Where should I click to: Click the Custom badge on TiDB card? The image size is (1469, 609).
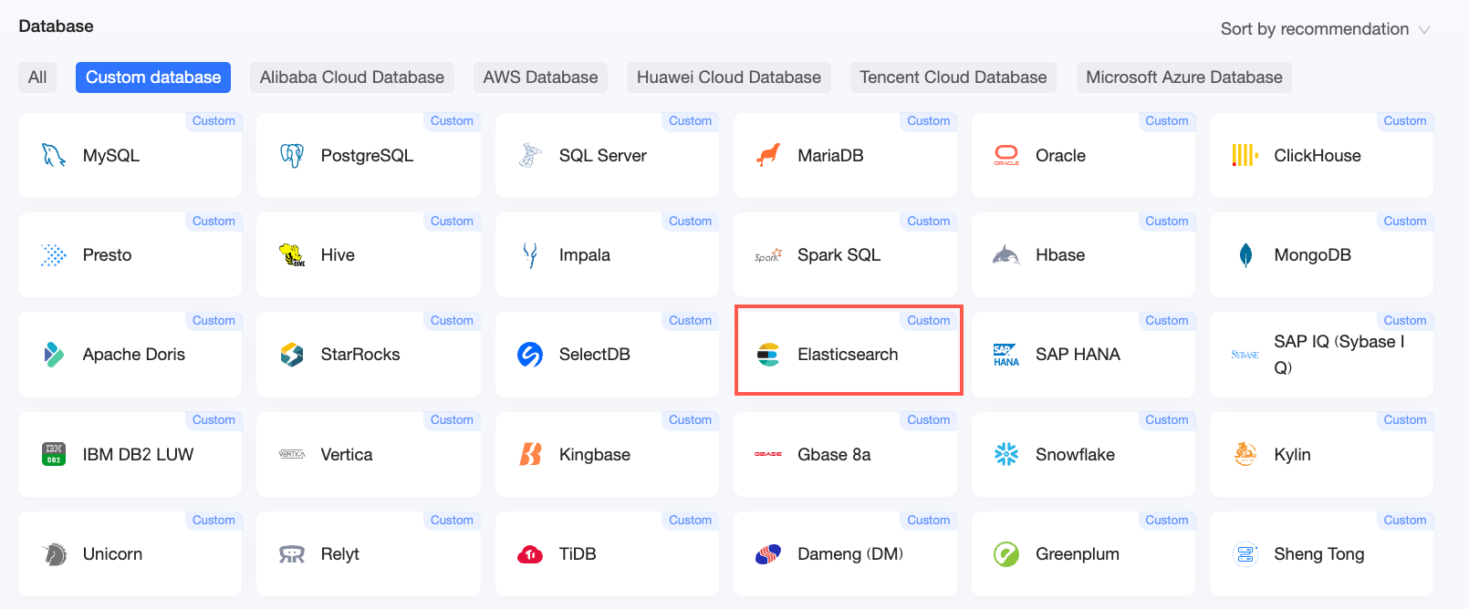tap(690, 521)
